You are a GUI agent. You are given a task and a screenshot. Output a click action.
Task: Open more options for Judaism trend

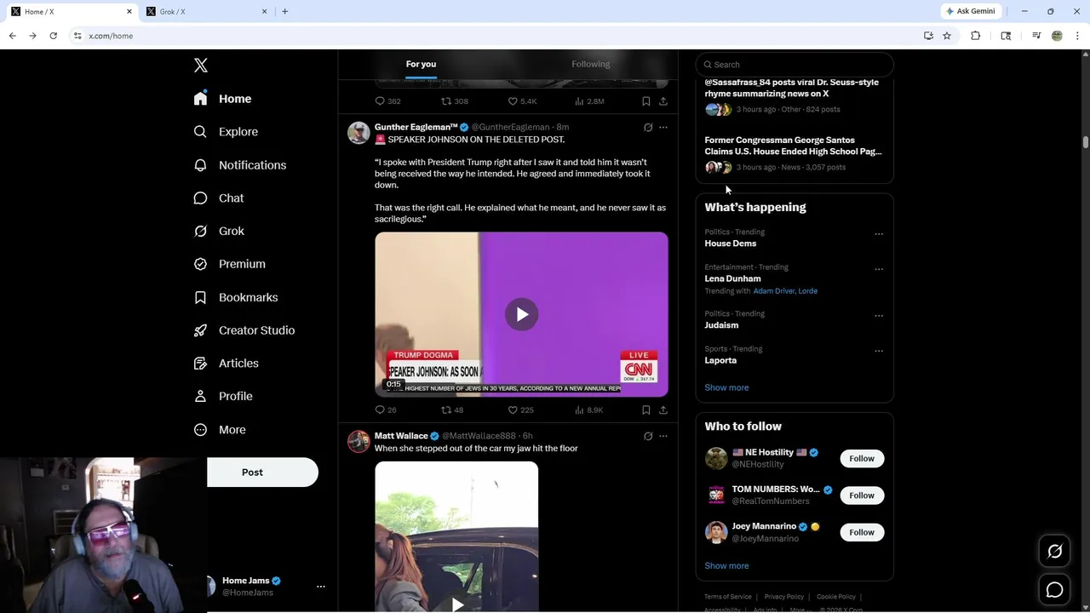[879, 316]
